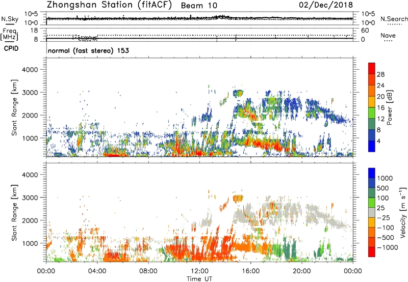The width and height of the screenshot is (408, 282).
Task: Click 'normal (fast stereo) 153' text
Action: [88, 50]
